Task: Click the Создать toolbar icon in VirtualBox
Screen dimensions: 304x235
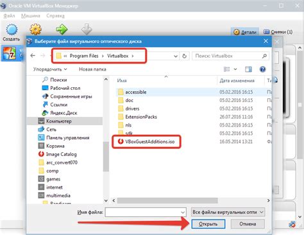Action: click(x=12, y=32)
